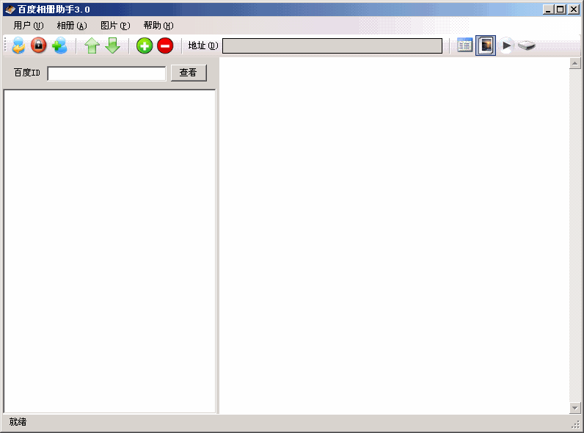Close the 百度相册助手3.0 window
Viewport: 584px width, 433px height.
pos(574,10)
